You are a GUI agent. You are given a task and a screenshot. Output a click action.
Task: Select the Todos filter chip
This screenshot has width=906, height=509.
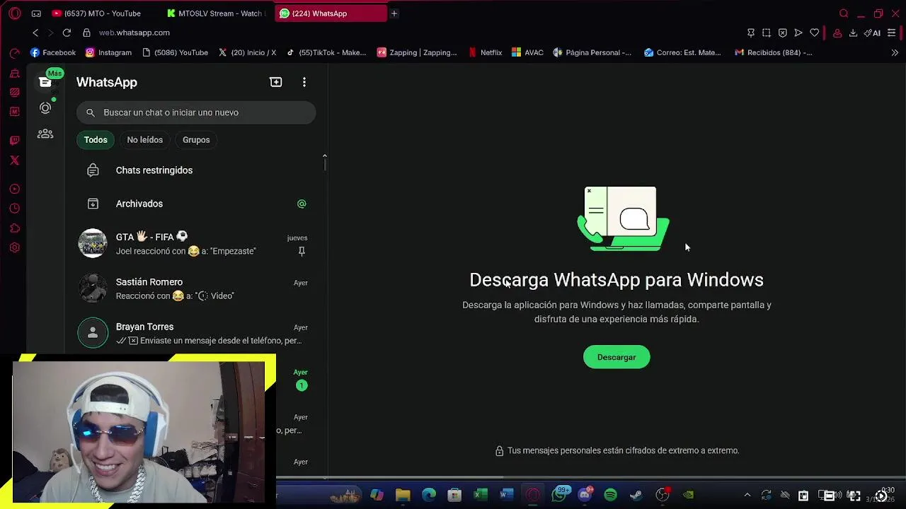(96, 140)
